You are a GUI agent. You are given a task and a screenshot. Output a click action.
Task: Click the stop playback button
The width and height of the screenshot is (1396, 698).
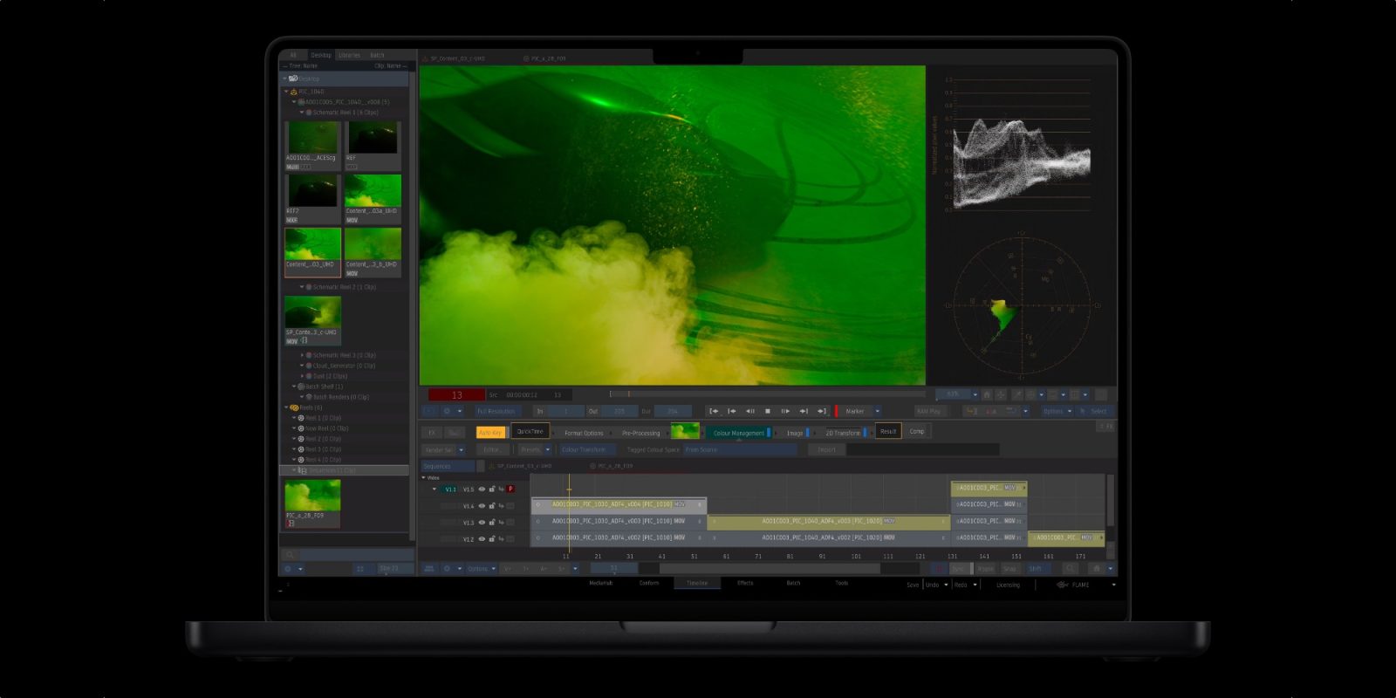tap(768, 411)
